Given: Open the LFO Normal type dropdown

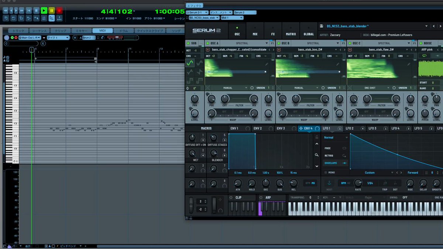Looking at the screenshot, I should click(335, 138).
